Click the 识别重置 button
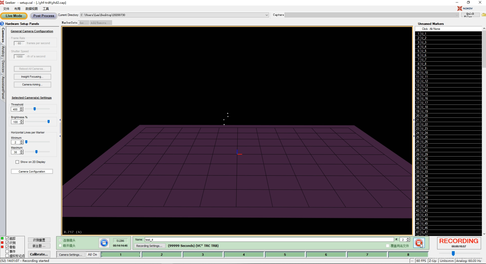 pos(39,240)
